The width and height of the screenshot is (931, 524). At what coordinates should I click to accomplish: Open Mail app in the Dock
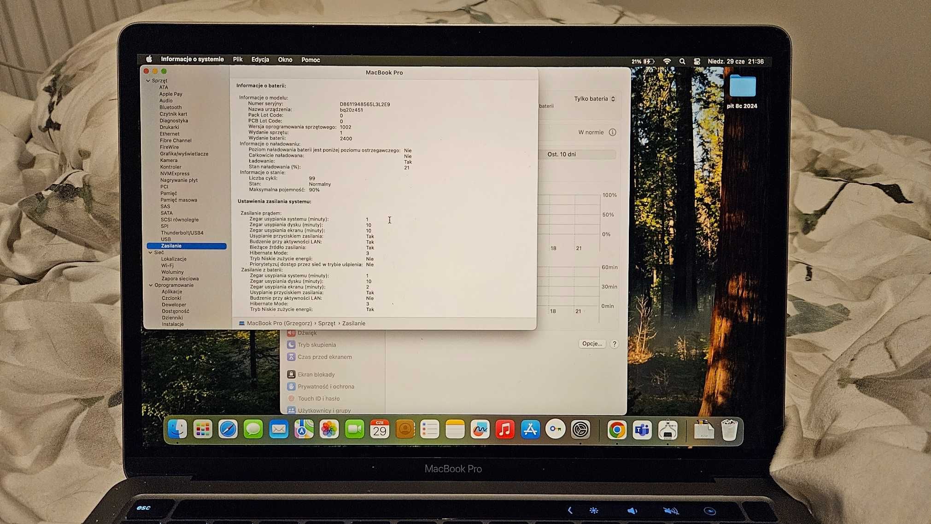(279, 430)
